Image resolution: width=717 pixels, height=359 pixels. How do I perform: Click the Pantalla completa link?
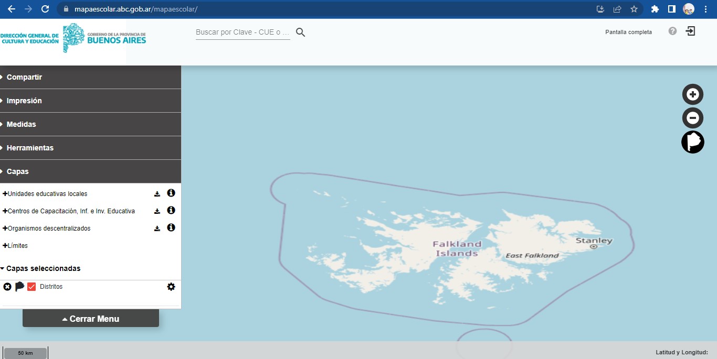click(x=628, y=32)
